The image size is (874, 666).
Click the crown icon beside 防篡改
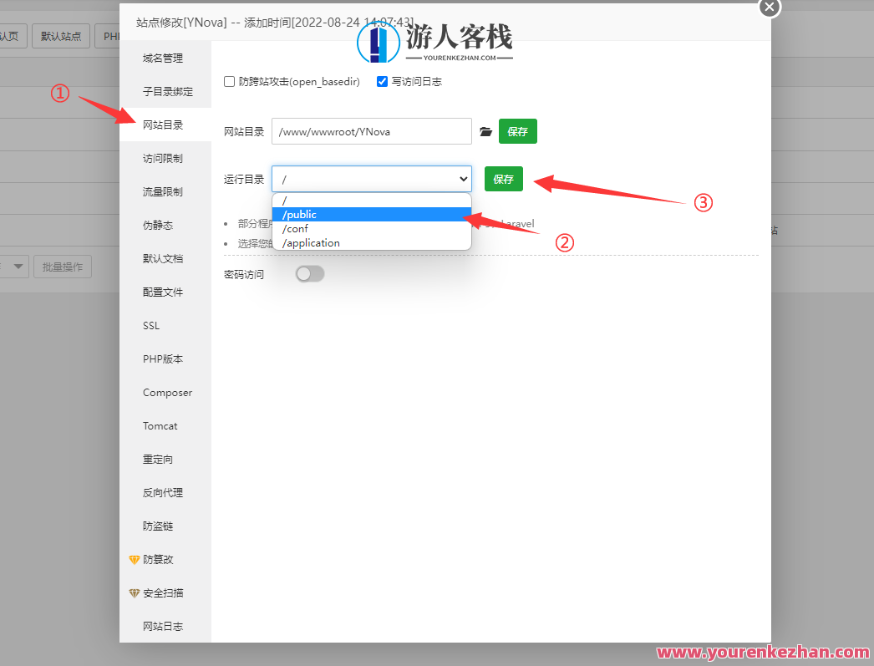tap(135, 559)
